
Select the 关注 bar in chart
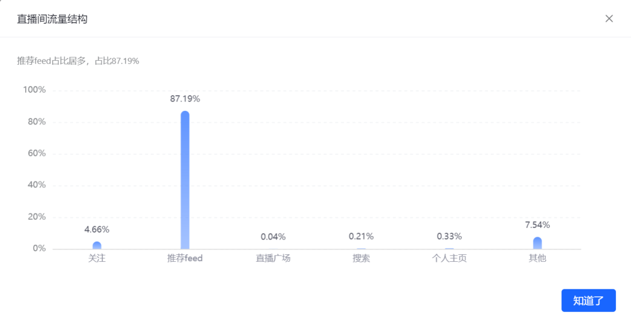coord(97,246)
